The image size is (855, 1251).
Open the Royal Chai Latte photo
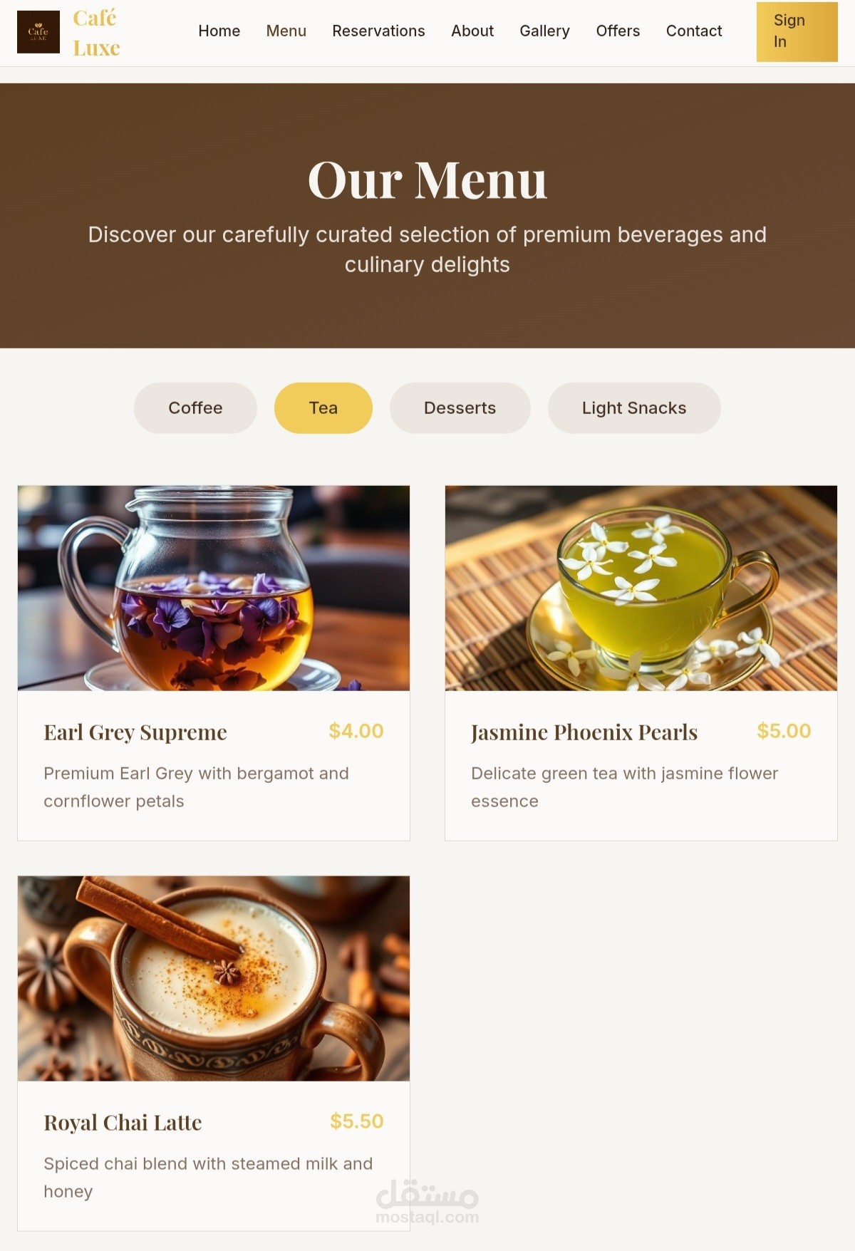click(214, 979)
